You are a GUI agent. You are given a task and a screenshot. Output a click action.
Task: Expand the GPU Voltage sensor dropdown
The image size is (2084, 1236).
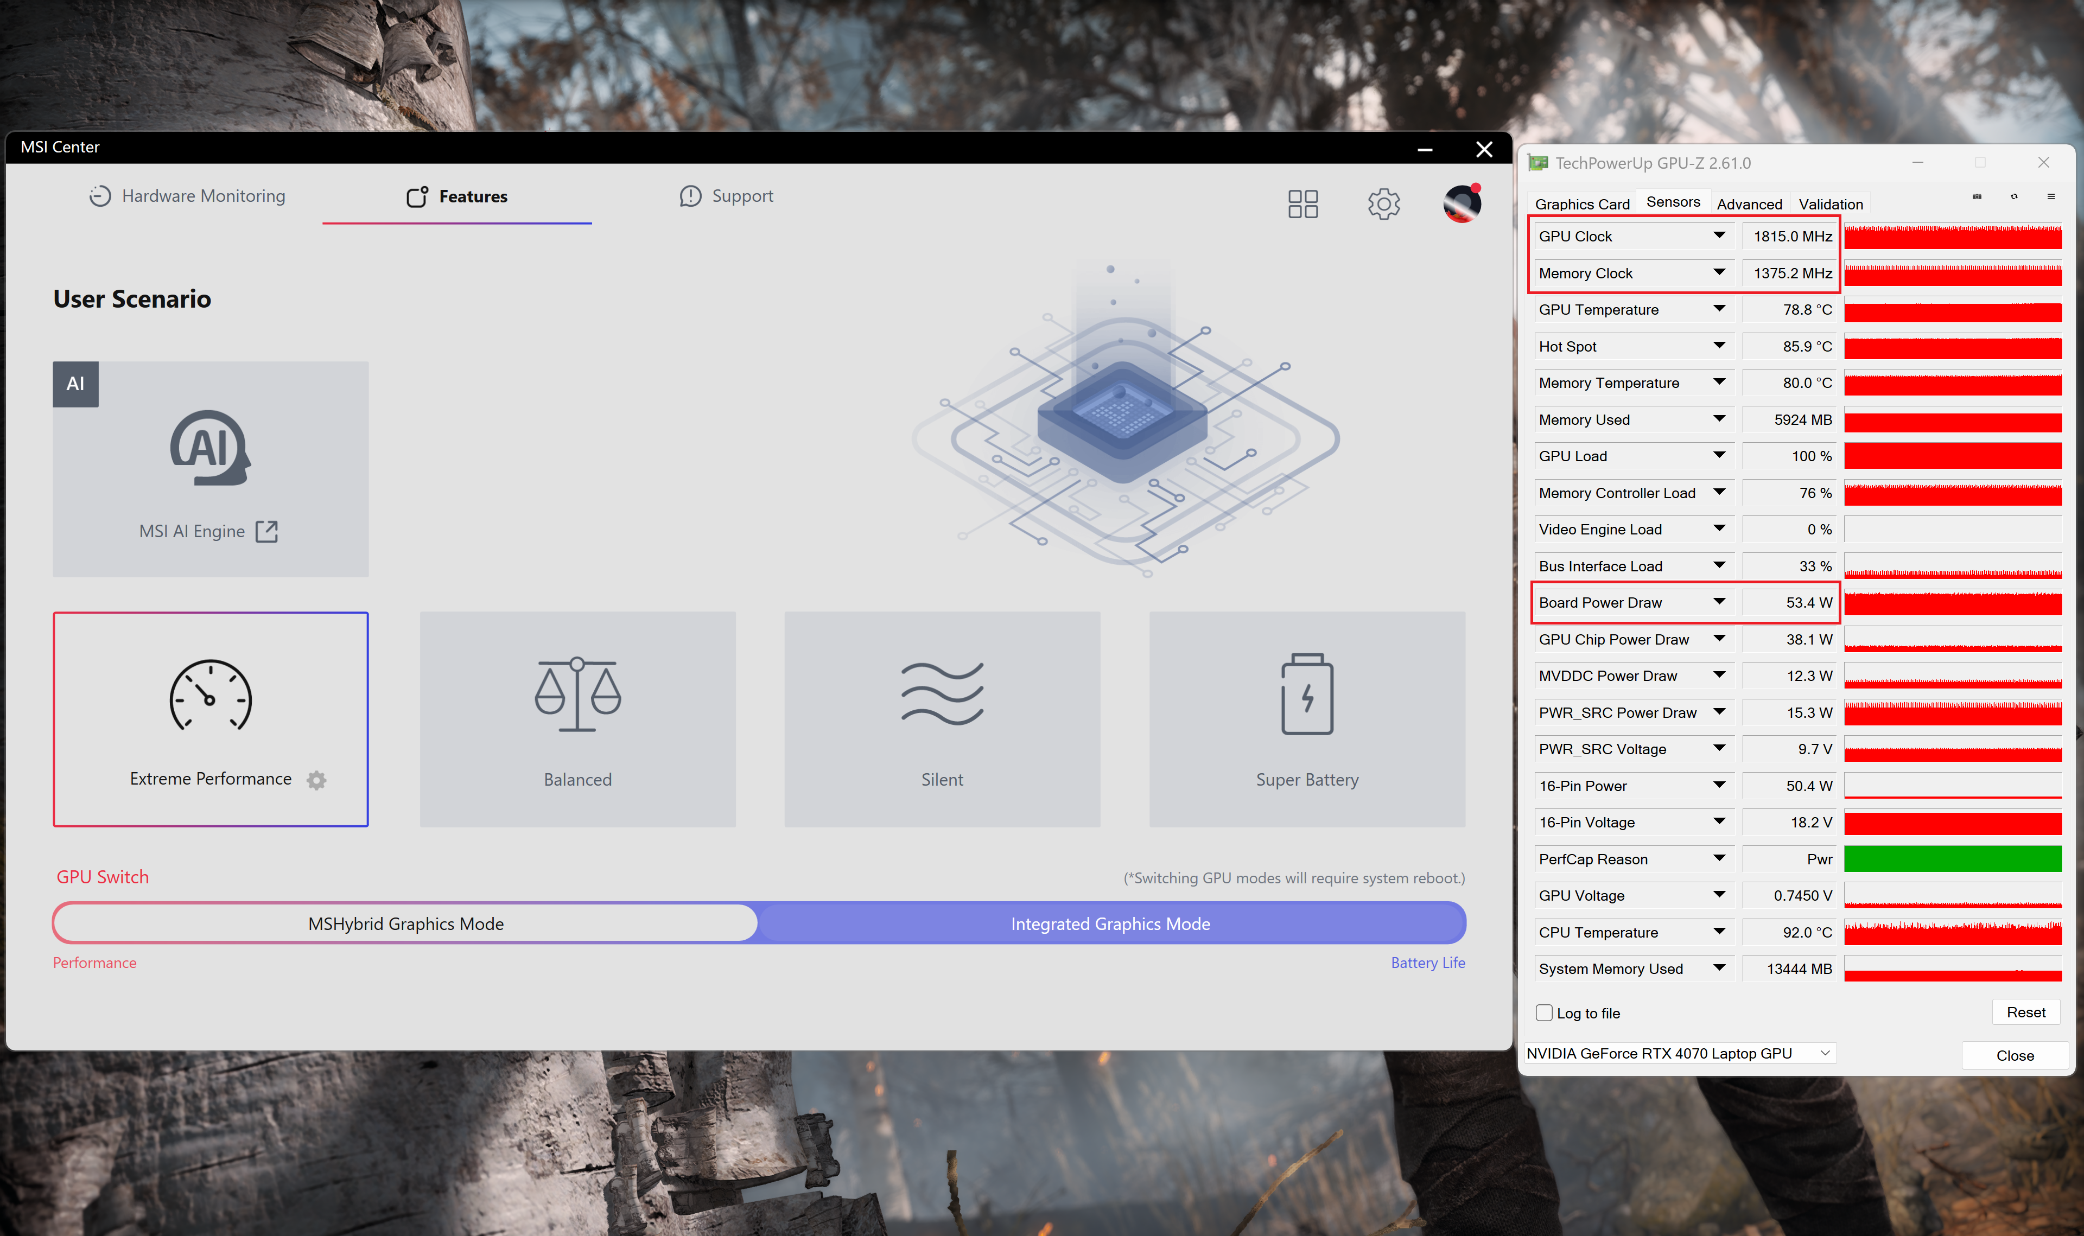(1719, 895)
